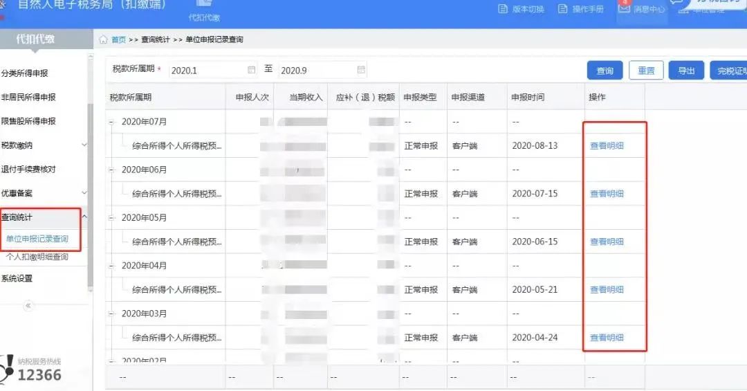747x391 pixels.
Task: Collapse the 2020年03月 tree row
Action: [111, 313]
